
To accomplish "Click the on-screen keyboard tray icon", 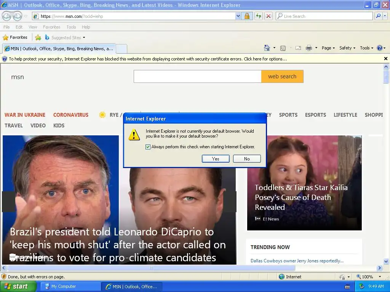I will [x=347, y=287].
